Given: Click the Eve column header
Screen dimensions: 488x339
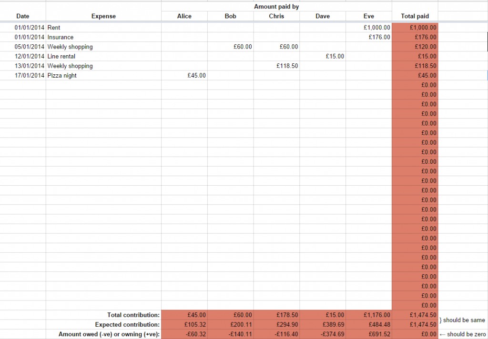Looking at the screenshot, I should tap(368, 16).
